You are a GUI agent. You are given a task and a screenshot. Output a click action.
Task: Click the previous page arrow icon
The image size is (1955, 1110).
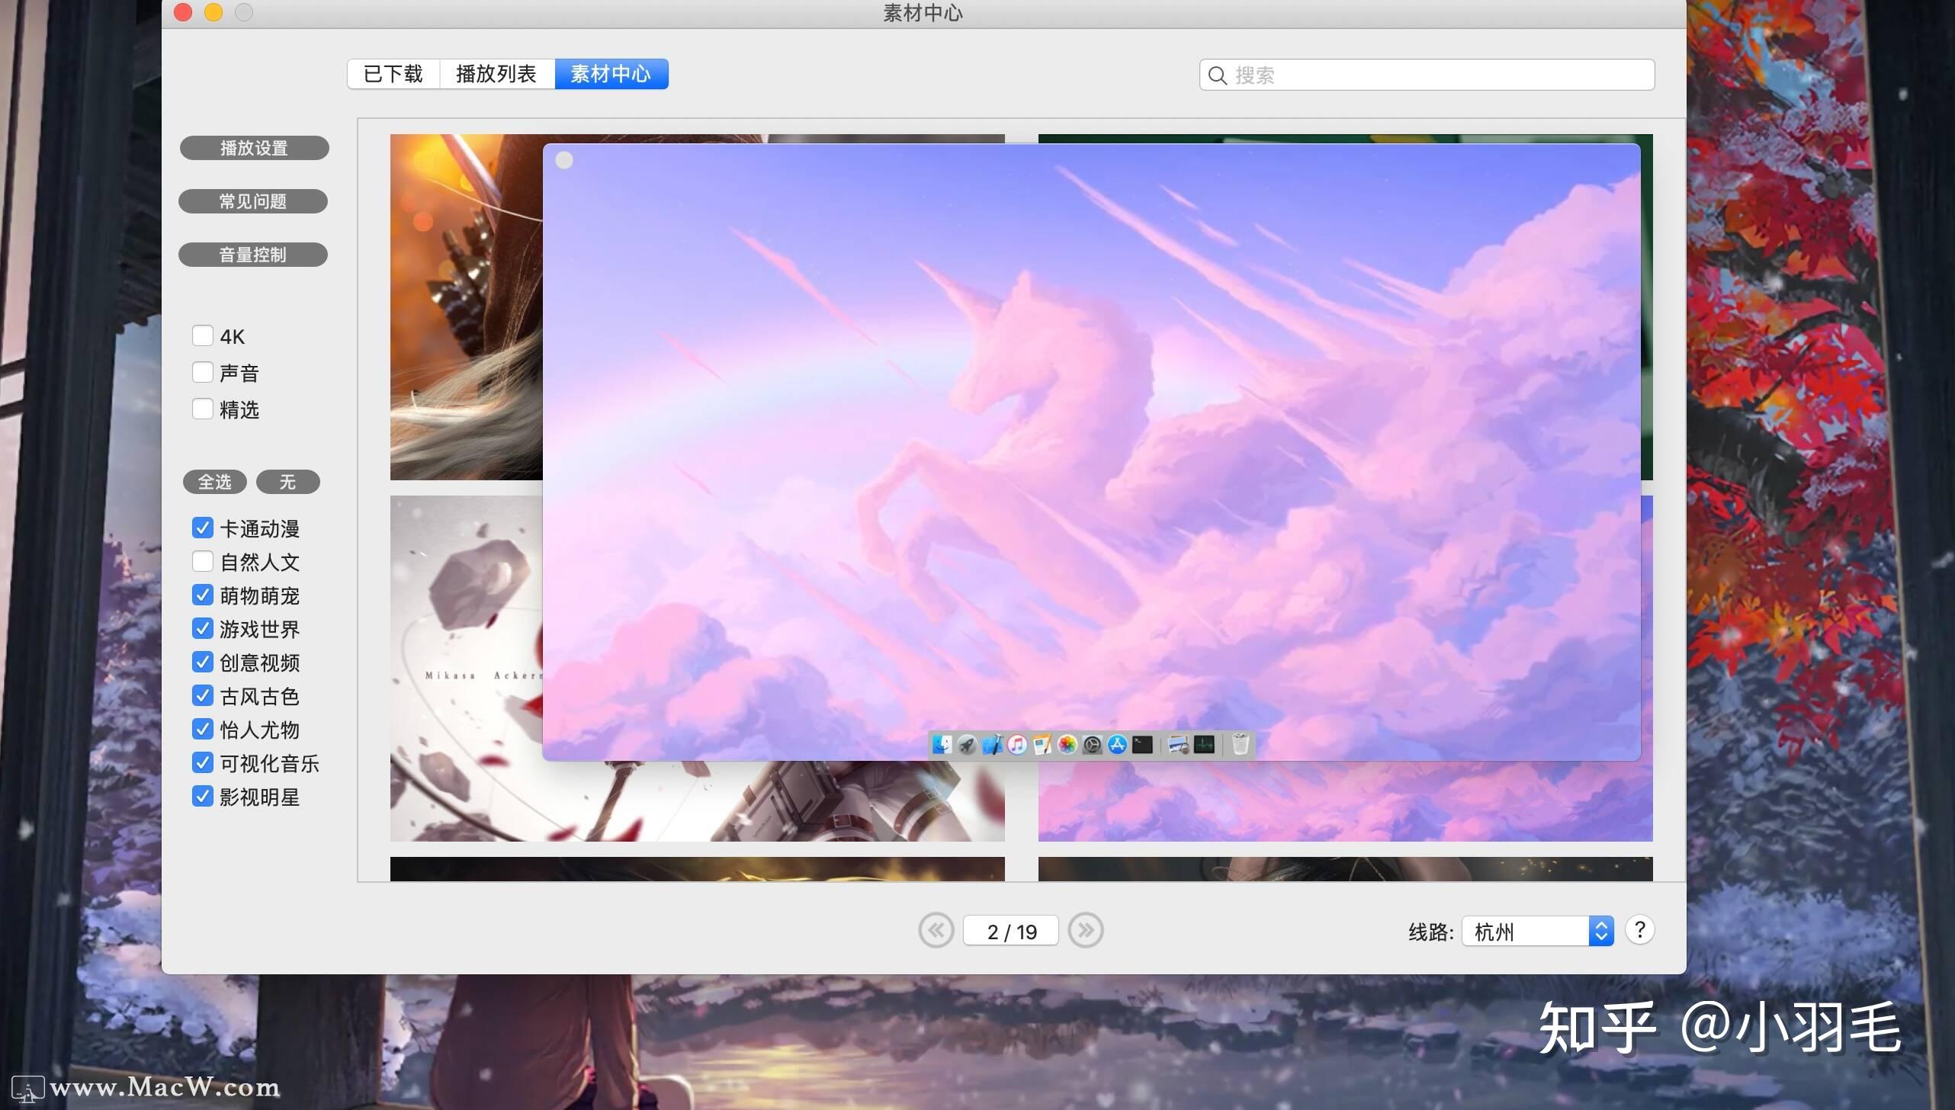pos(937,931)
